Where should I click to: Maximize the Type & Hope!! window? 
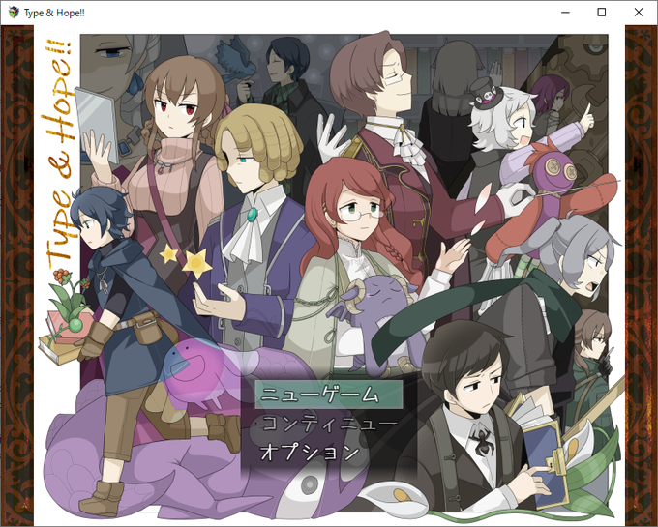point(601,13)
